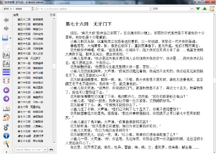Screen dimensions: 216x154
Task: Click the Copy to clipboard icon
Action: pyautogui.click(x=6, y=47)
